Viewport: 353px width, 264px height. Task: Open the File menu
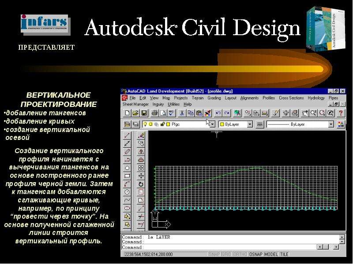click(133, 98)
